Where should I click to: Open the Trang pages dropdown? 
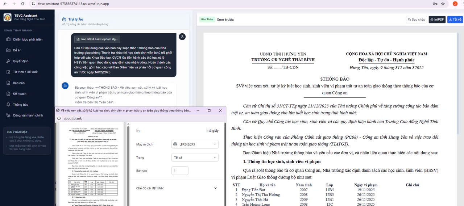pyautogui.click(x=195, y=158)
